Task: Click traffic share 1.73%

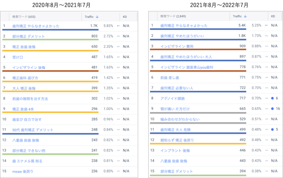Action: tap(256, 36)
